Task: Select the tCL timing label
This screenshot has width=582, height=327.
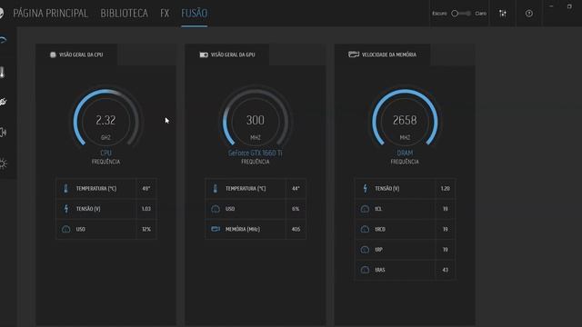Action: [x=378, y=209]
